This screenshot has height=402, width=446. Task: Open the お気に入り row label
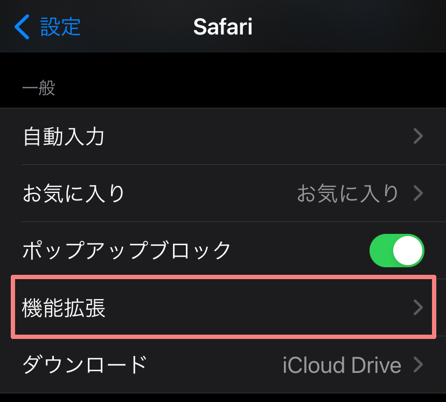coord(74,193)
